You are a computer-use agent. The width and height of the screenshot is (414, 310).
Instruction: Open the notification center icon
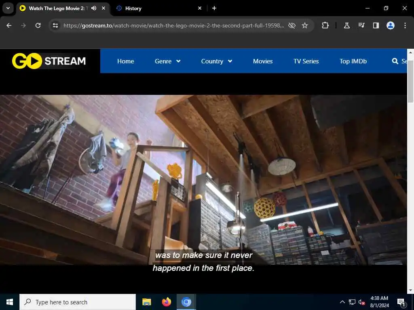click(401, 302)
